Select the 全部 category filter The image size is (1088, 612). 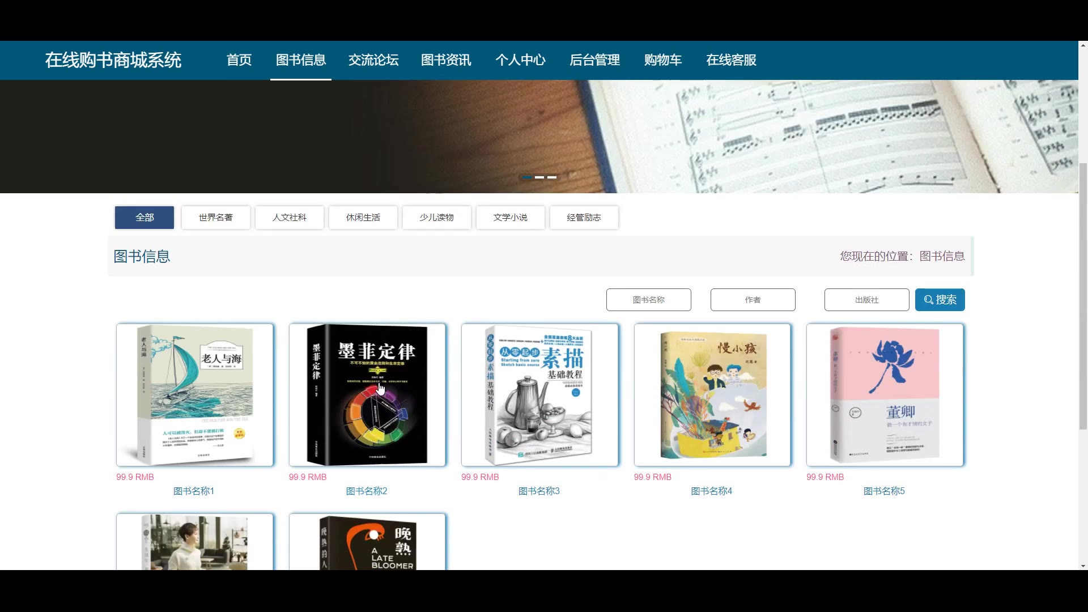(144, 218)
